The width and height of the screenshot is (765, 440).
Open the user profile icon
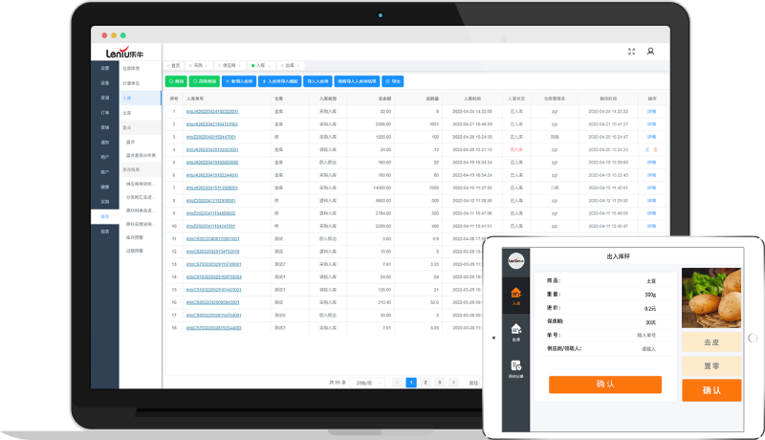click(651, 52)
